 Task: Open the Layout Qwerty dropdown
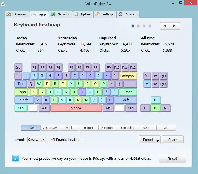37,140
